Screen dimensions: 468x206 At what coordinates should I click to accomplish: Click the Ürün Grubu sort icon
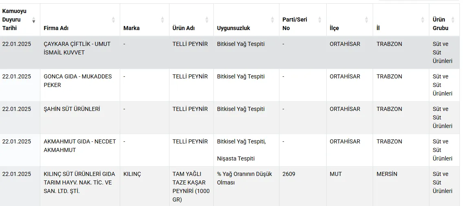453,20
